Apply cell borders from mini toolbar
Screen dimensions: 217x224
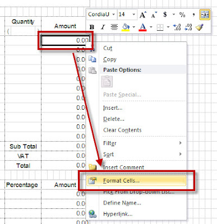[160, 27]
